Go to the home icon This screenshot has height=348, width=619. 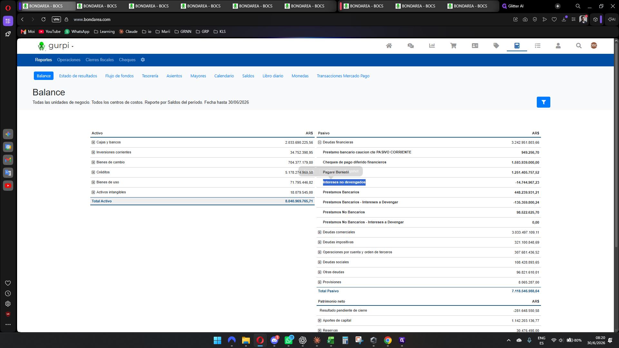pyautogui.click(x=389, y=46)
